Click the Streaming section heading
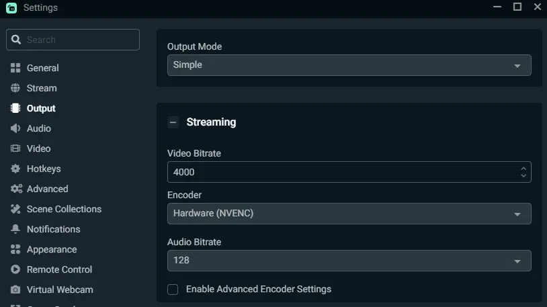The width and height of the screenshot is (547, 307). (211, 122)
